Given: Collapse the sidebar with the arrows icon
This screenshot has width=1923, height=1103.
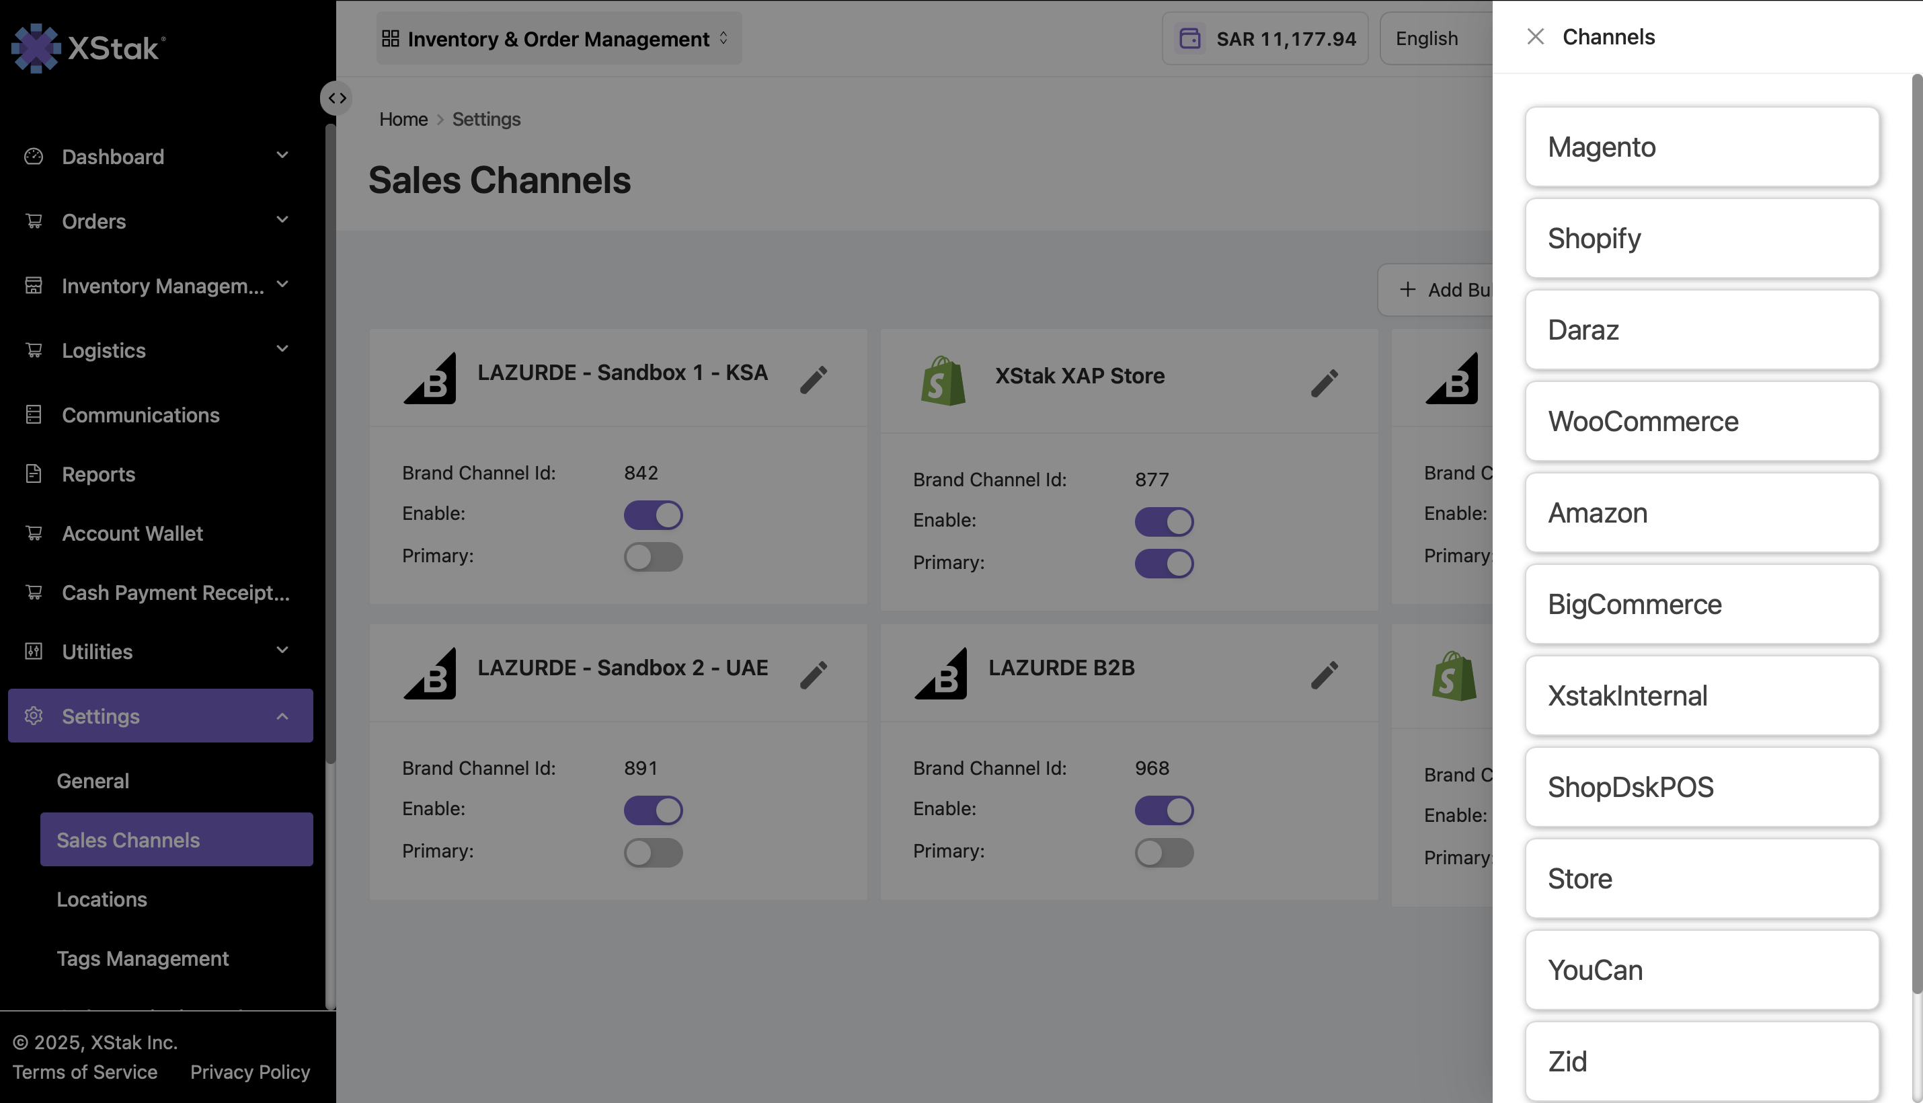Looking at the screenshot, I should [x=337, y=98].
